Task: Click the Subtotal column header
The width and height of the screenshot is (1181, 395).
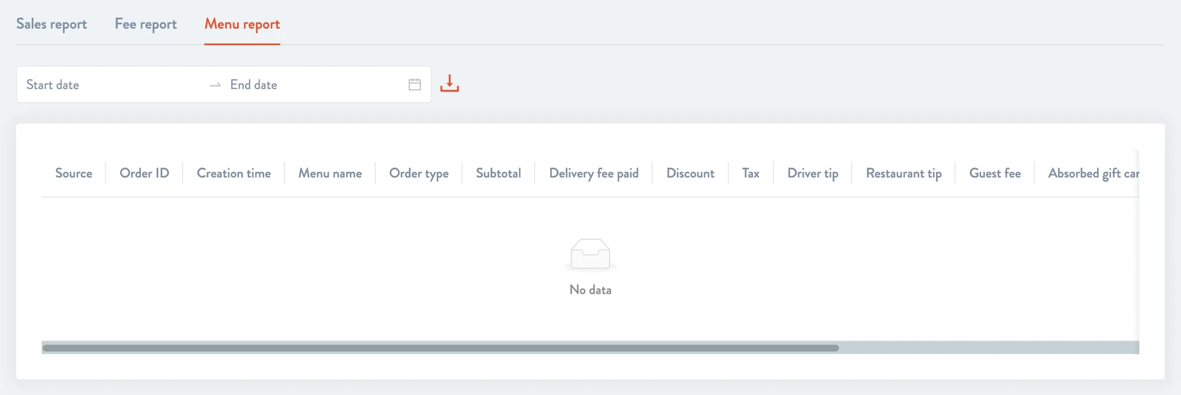Action: point(498,173)
